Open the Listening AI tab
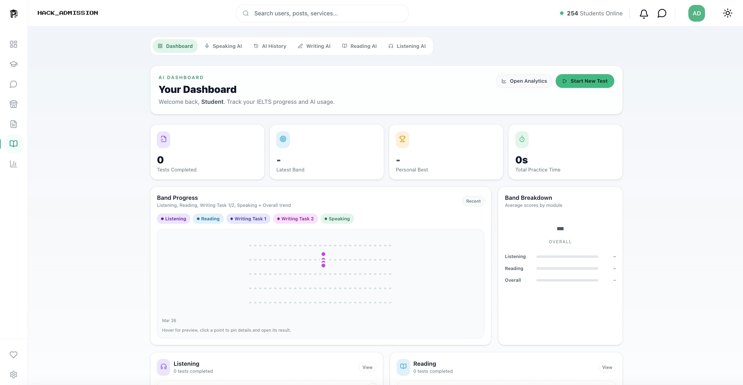Image resolution: width=743 pixels, height=385 pixels. pyautogui.click(x=407, y=46)
